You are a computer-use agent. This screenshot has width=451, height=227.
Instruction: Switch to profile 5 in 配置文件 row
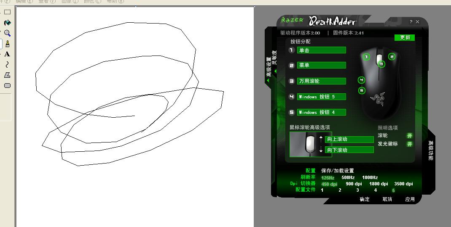(x=393, y=190)
